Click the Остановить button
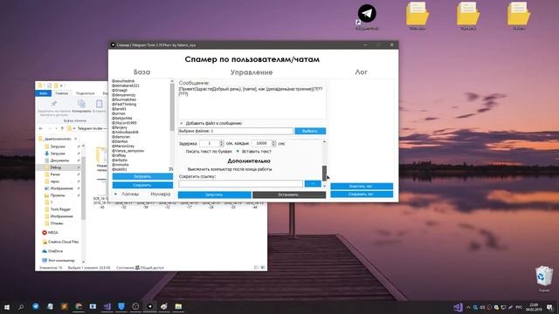The width and height of the screenshot is (559, 314). [x=289, y=195]
